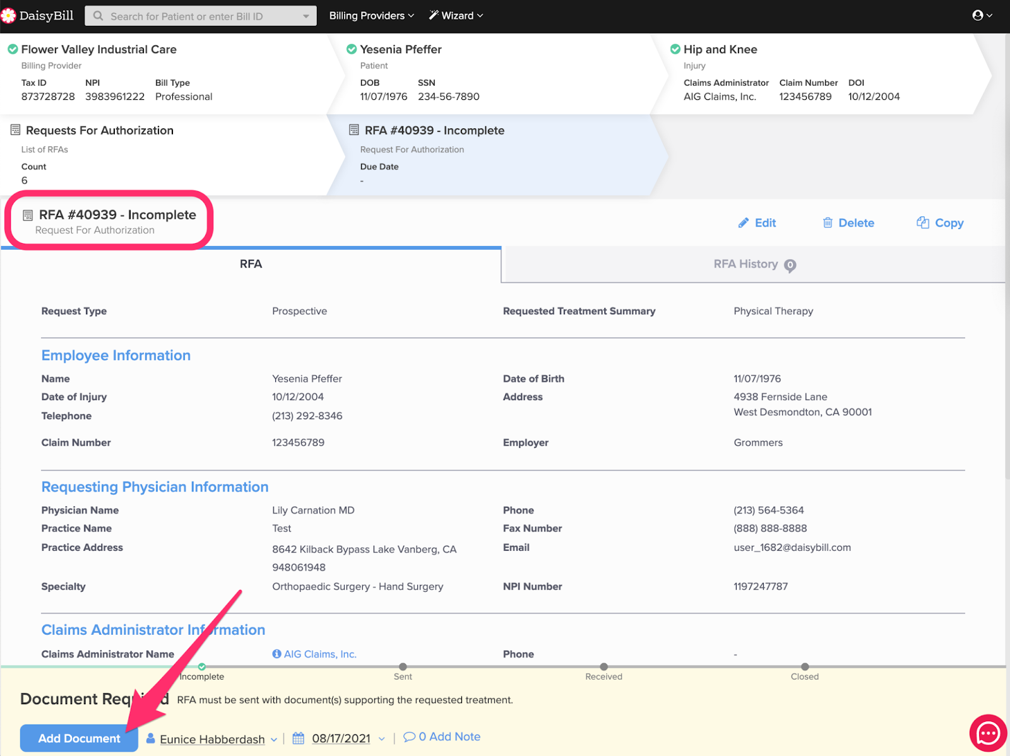Click Edit to modify the RFA

point(757,223)
